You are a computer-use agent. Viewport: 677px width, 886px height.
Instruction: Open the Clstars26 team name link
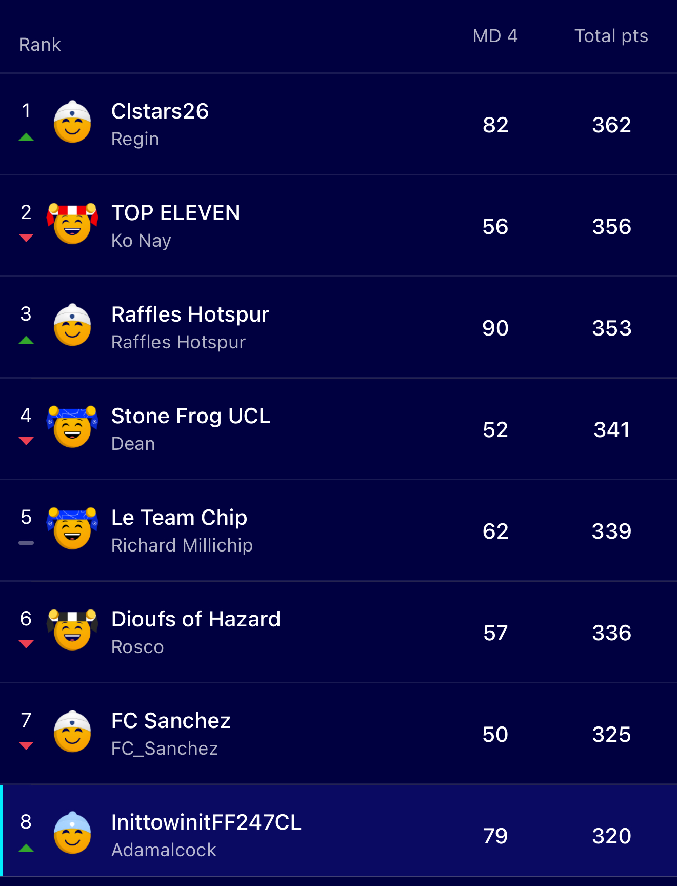point(160,111)
